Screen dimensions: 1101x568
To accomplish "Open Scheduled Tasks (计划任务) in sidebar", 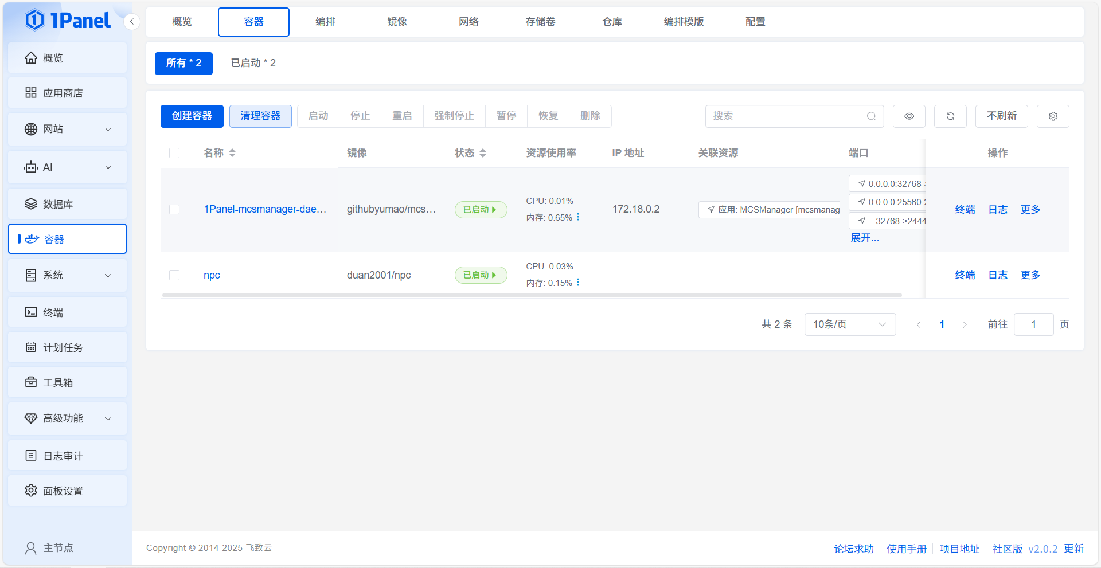I will pyautogui.click(x=63, y=347).
